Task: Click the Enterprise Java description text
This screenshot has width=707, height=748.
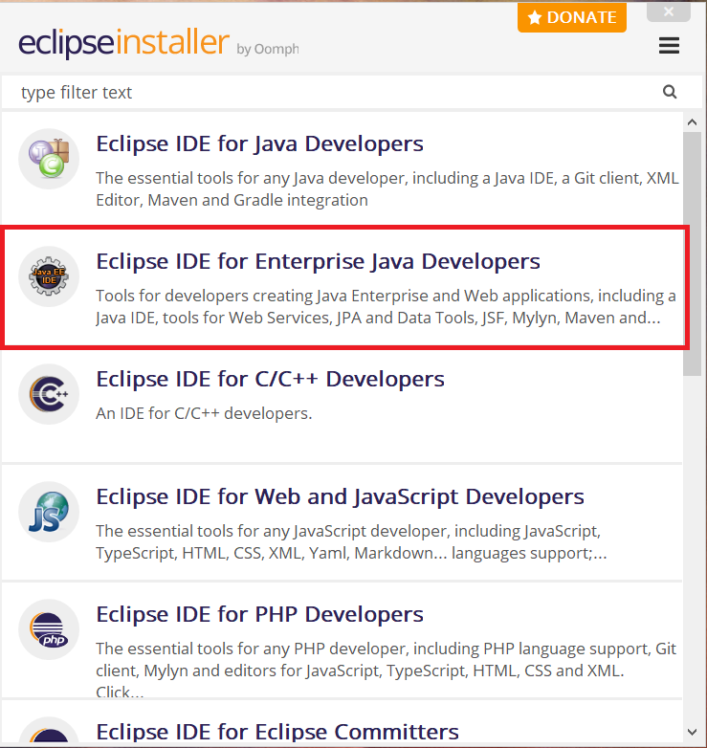Action: point(386,307)
